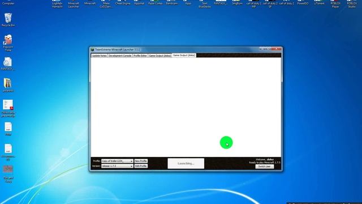
Task: Select the uTorrent desktop shortcut
Action: coord(319,3)
